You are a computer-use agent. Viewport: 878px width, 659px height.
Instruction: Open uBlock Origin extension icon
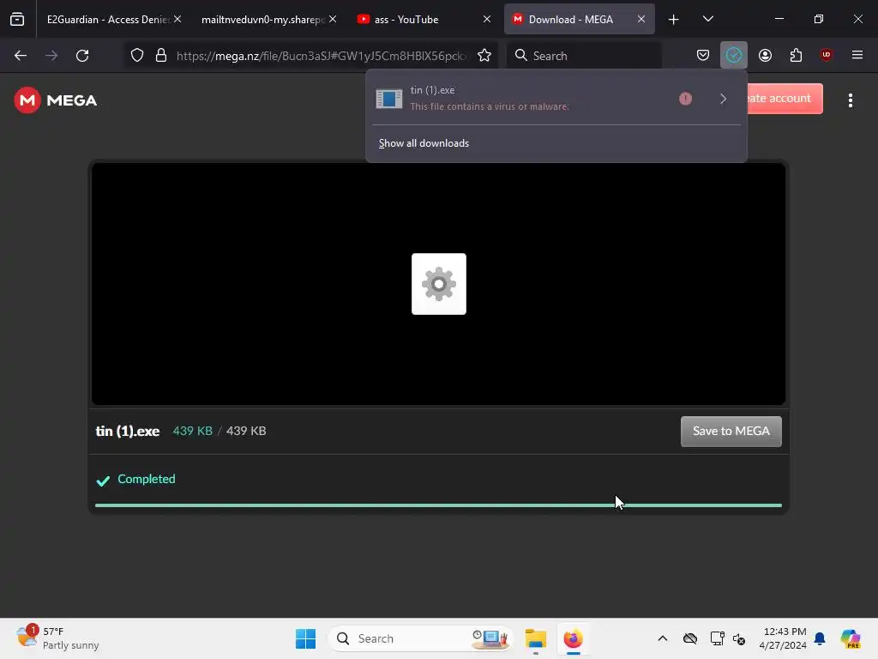point(826,56)
